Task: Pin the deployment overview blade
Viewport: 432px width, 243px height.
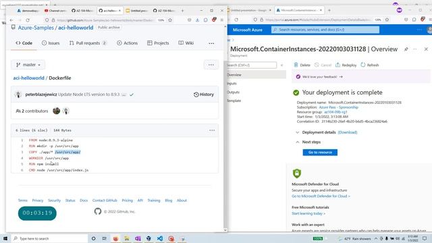Action: [x=406, y=49]
